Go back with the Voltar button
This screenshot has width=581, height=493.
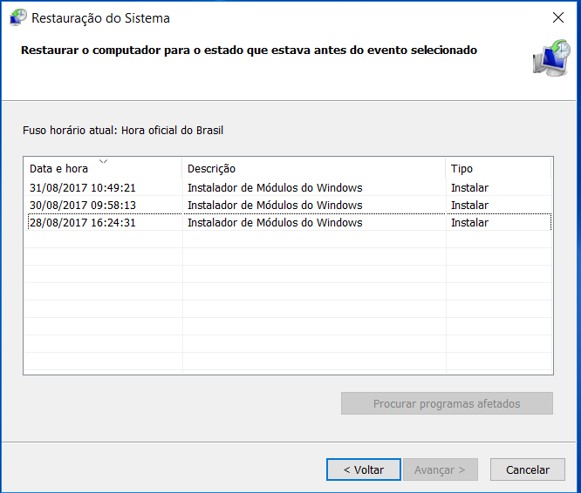click(x=364, y=469)
